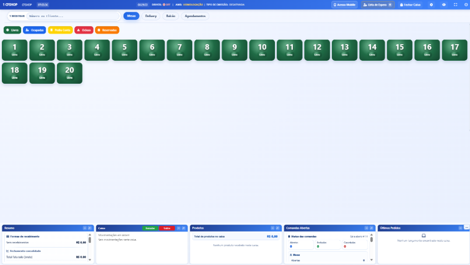Click the HOMOLOGAÇÃO environment label
The height and width of the screenshot is (265, 470).
193,5
